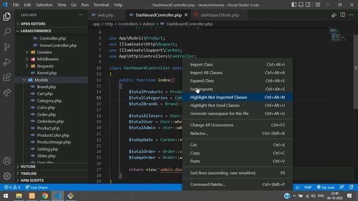Click the Admin breadcrumb segment
The image size is (358, 201).
[x=149, y=24]
